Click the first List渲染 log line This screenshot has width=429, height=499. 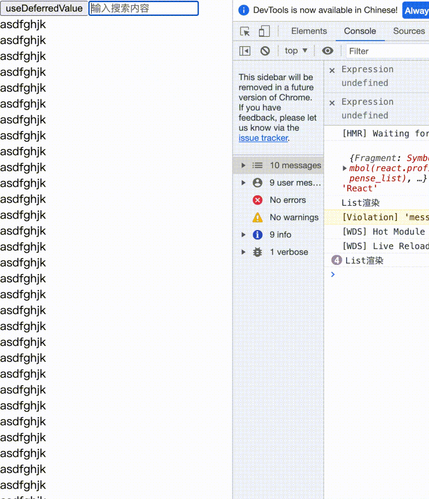pos(377,203)
